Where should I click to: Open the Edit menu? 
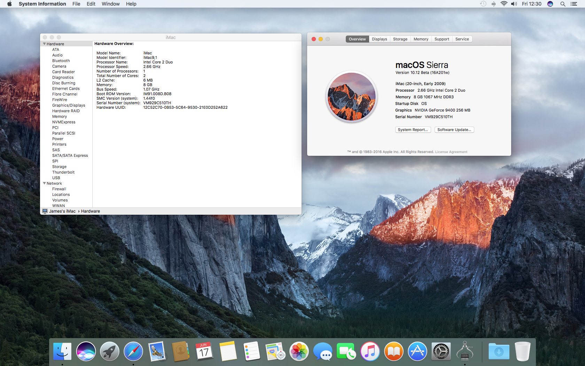(91, 4)
